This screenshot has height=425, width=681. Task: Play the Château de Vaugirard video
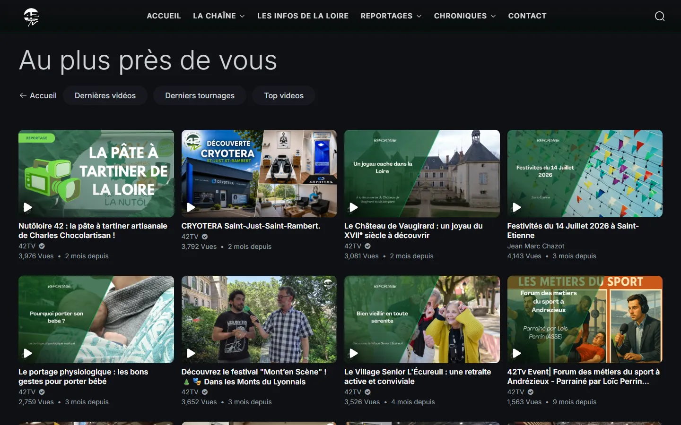354,207
